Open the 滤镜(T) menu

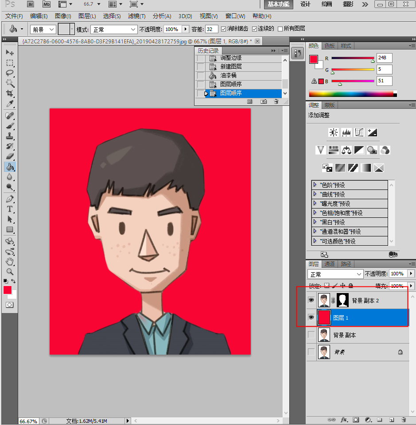click(137, 16)
